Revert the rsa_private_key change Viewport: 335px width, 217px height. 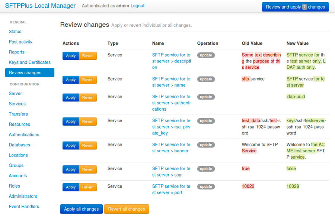[x=88, y=122]
